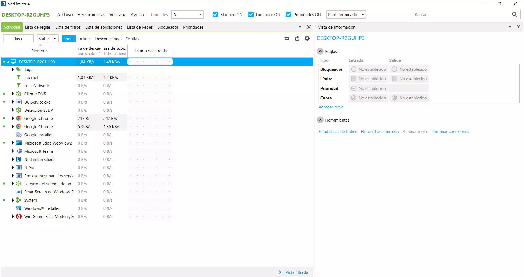Toggle the Prioridades ON checkbox
524x277 pixels.
(x=288, y=14)
